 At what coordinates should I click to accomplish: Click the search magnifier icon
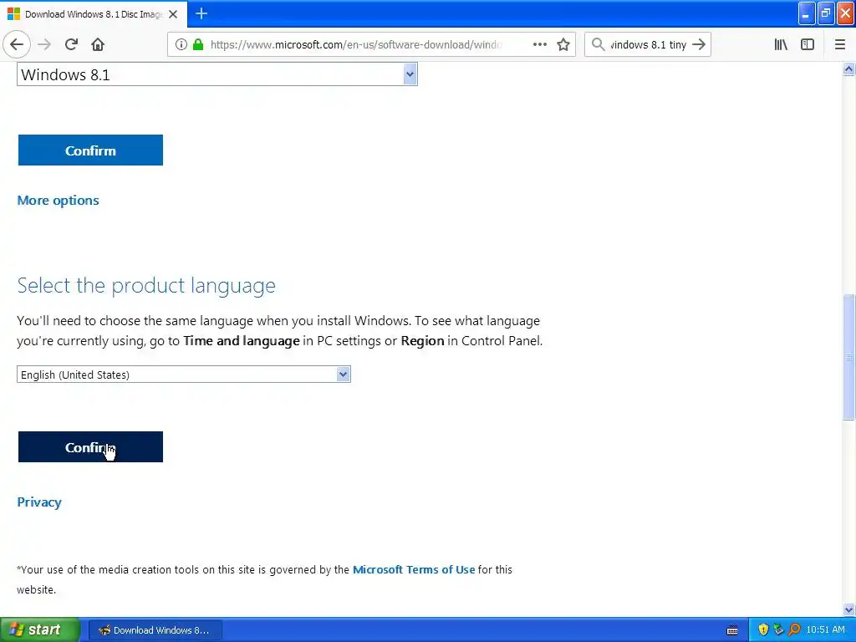pyautogui.click(x=598, y=44)
